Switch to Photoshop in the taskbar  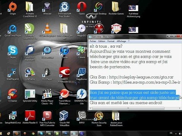(66, 133)
